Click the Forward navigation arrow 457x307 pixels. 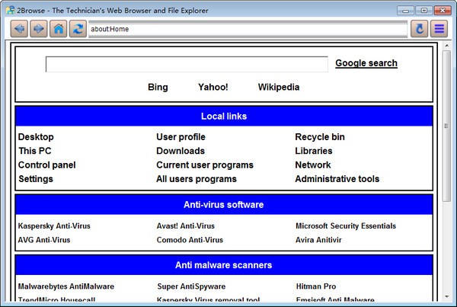38,29
